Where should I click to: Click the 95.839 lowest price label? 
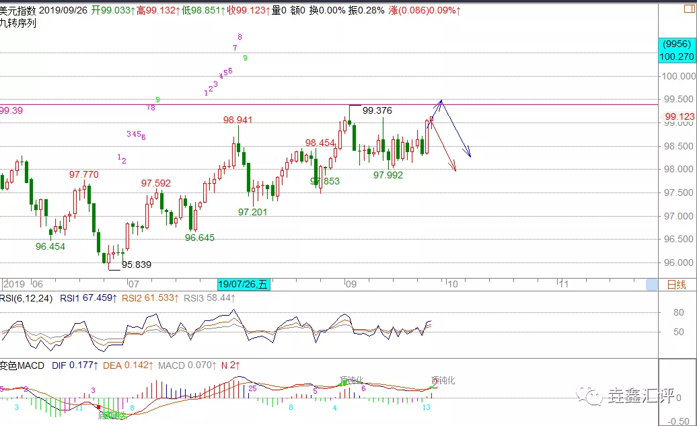tap(137, 264)
